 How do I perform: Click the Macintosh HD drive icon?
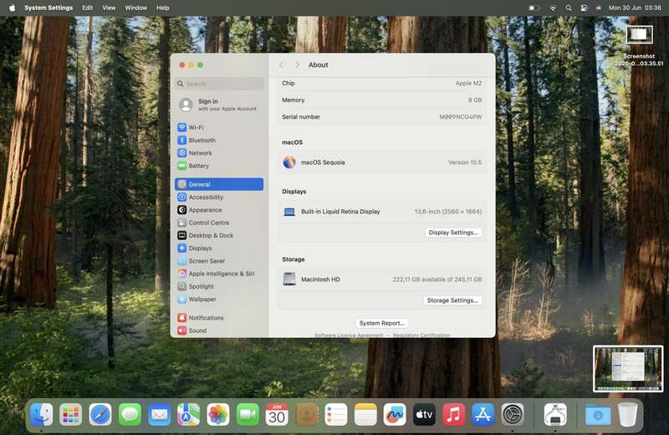[289, 279]
